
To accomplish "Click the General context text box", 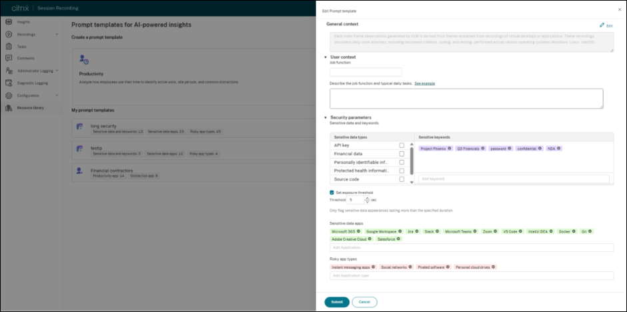I will coord(472,41).
